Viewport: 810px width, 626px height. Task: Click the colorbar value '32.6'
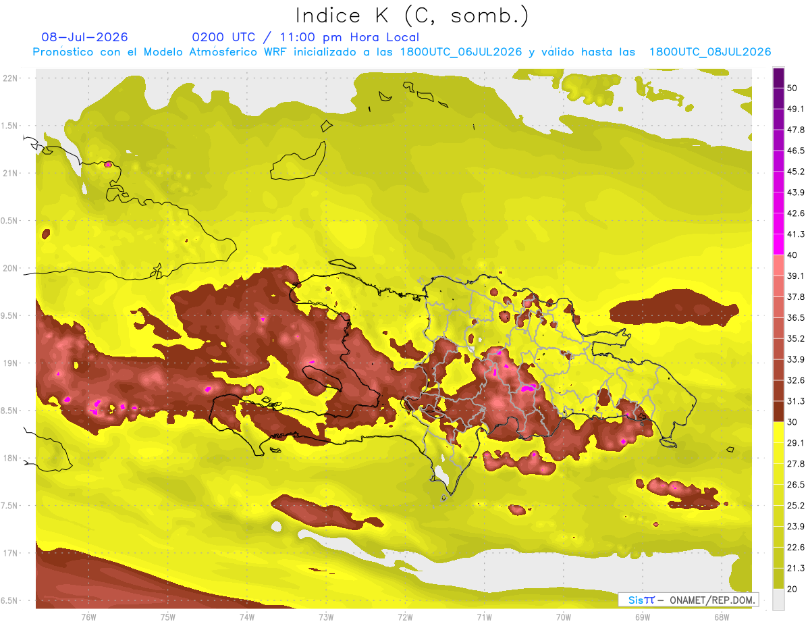[795, 380]
